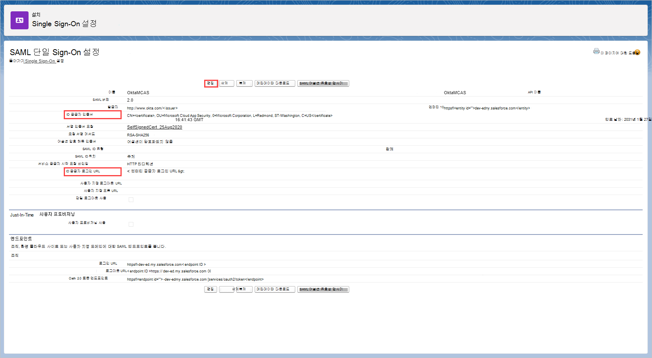The image size is (652, 358).
Task: Click the '사용자 지정 오류 URL' label
Action: tap(101, 191)
